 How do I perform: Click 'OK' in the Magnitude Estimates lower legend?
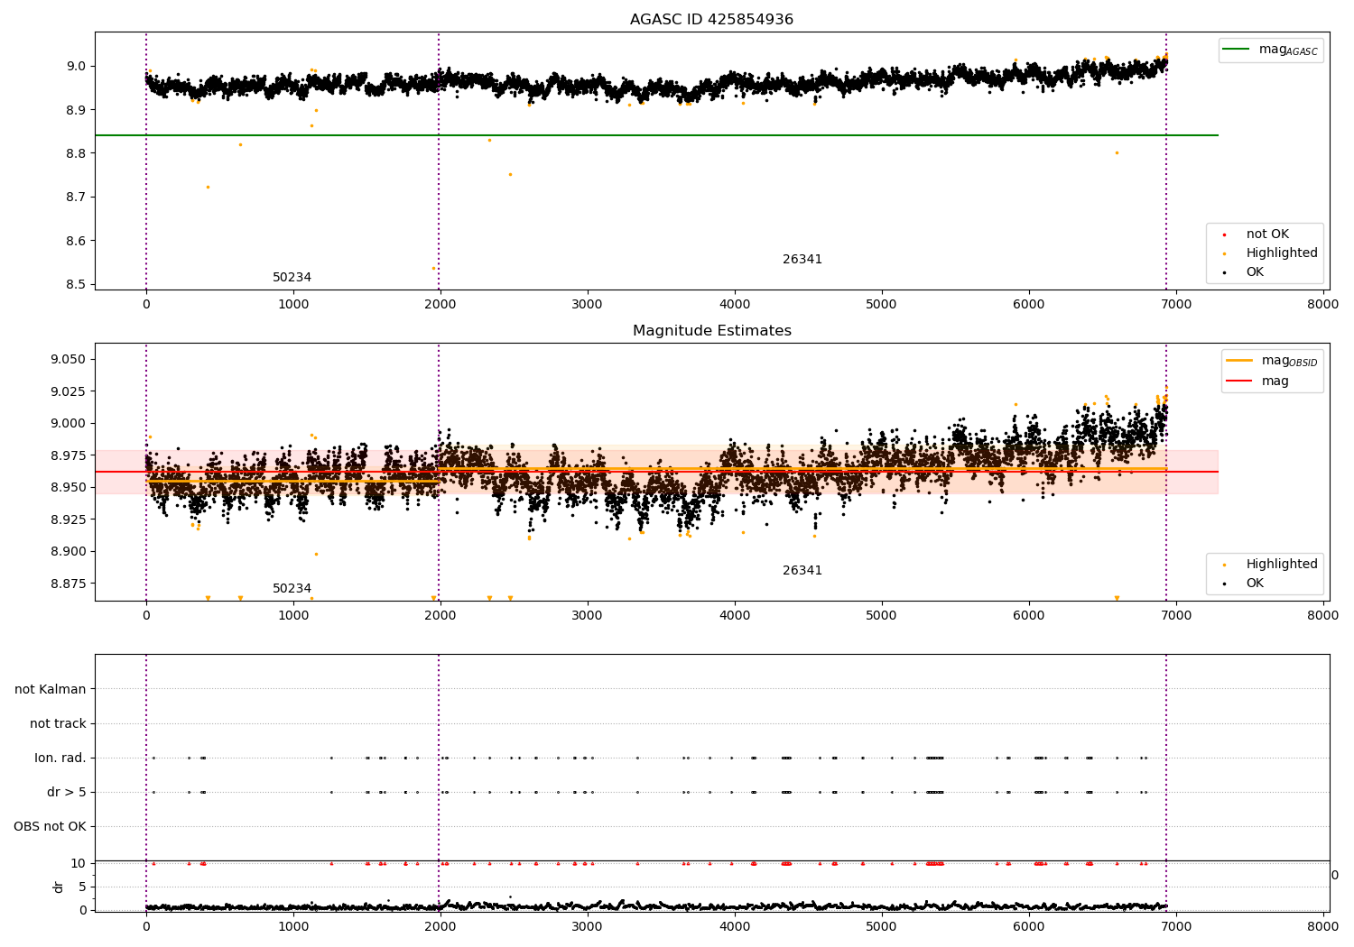pos(1255,584)
